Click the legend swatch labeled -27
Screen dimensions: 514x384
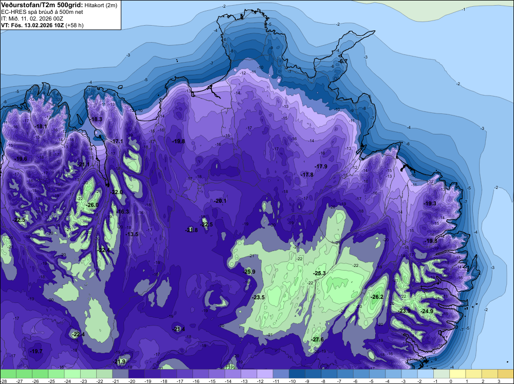[24, 374]
